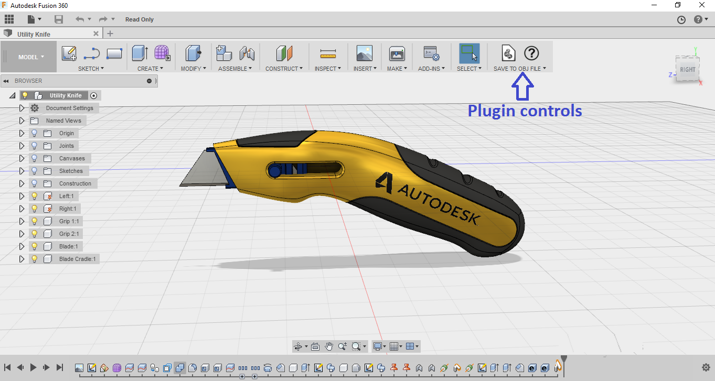Jump to the timeline end
The height and width of the screenshot is (381, 715).
click(60, 367)
